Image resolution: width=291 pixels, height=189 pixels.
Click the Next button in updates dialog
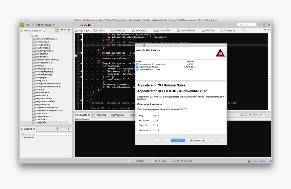178,140
